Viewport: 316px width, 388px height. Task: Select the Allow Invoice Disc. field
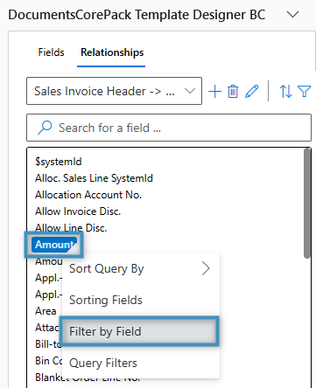(78, 211)
